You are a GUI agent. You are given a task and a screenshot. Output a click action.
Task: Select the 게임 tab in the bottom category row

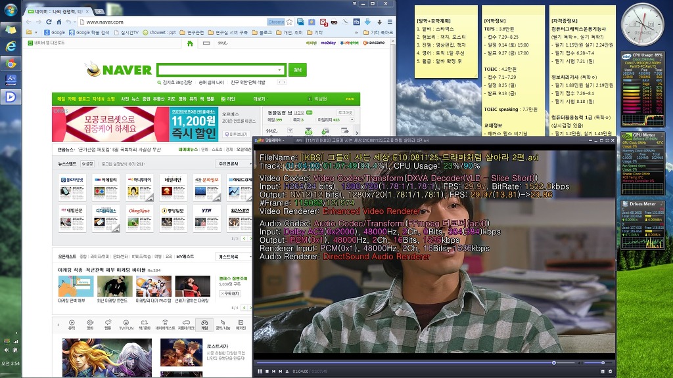pos(204,324)
